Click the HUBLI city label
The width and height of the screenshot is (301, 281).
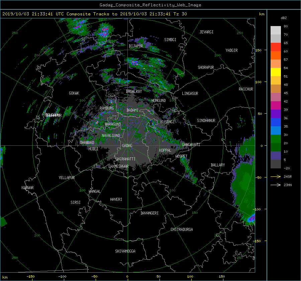coord(93,149)
